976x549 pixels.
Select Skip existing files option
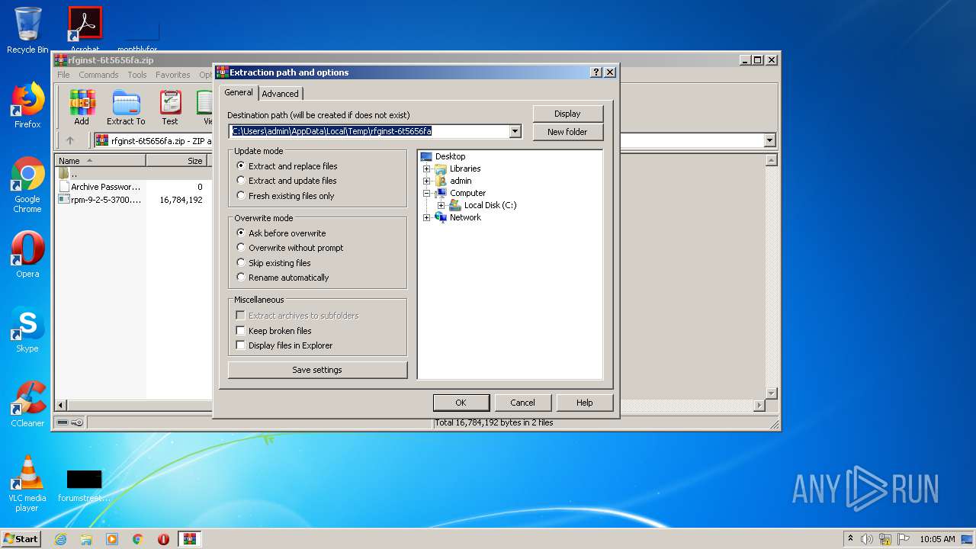(x=273, y=263)
